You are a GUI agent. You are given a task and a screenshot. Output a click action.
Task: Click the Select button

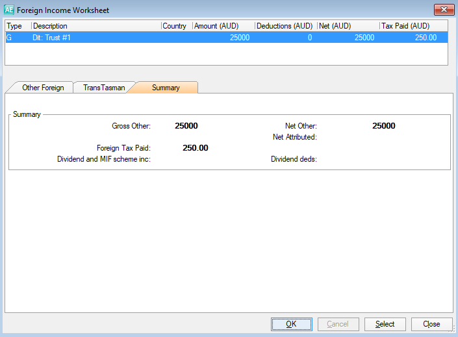point(385,324)
